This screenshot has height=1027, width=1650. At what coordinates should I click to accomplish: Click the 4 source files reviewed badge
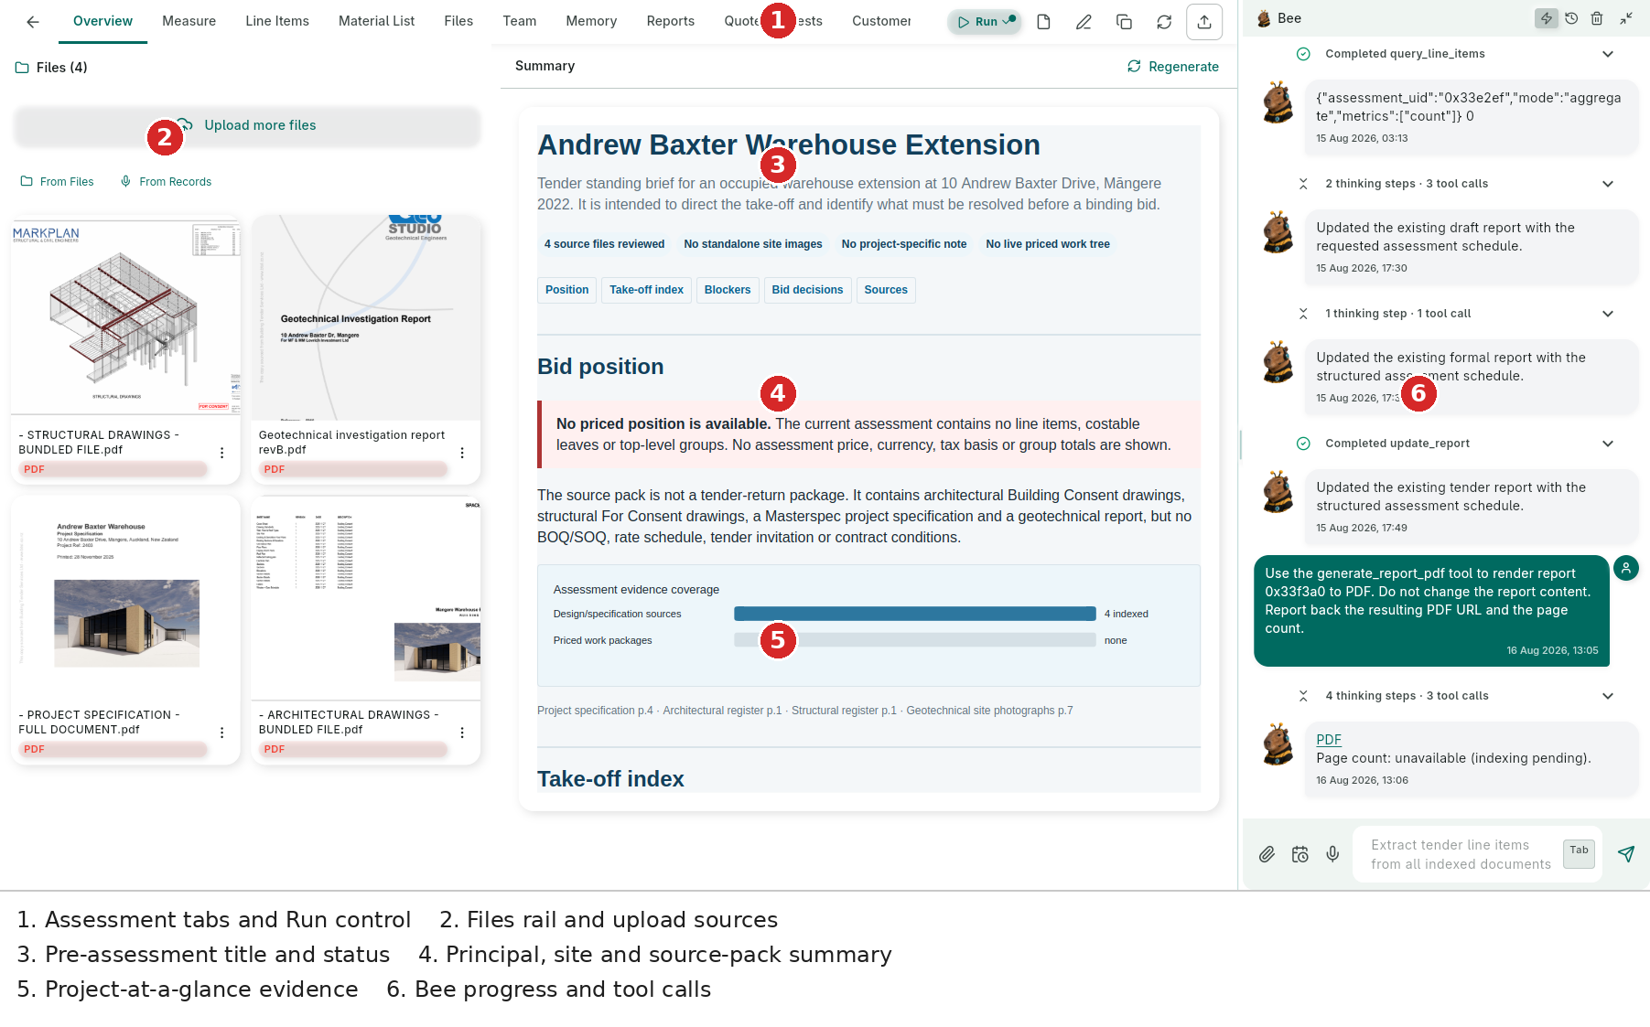(x=604, y=244)
